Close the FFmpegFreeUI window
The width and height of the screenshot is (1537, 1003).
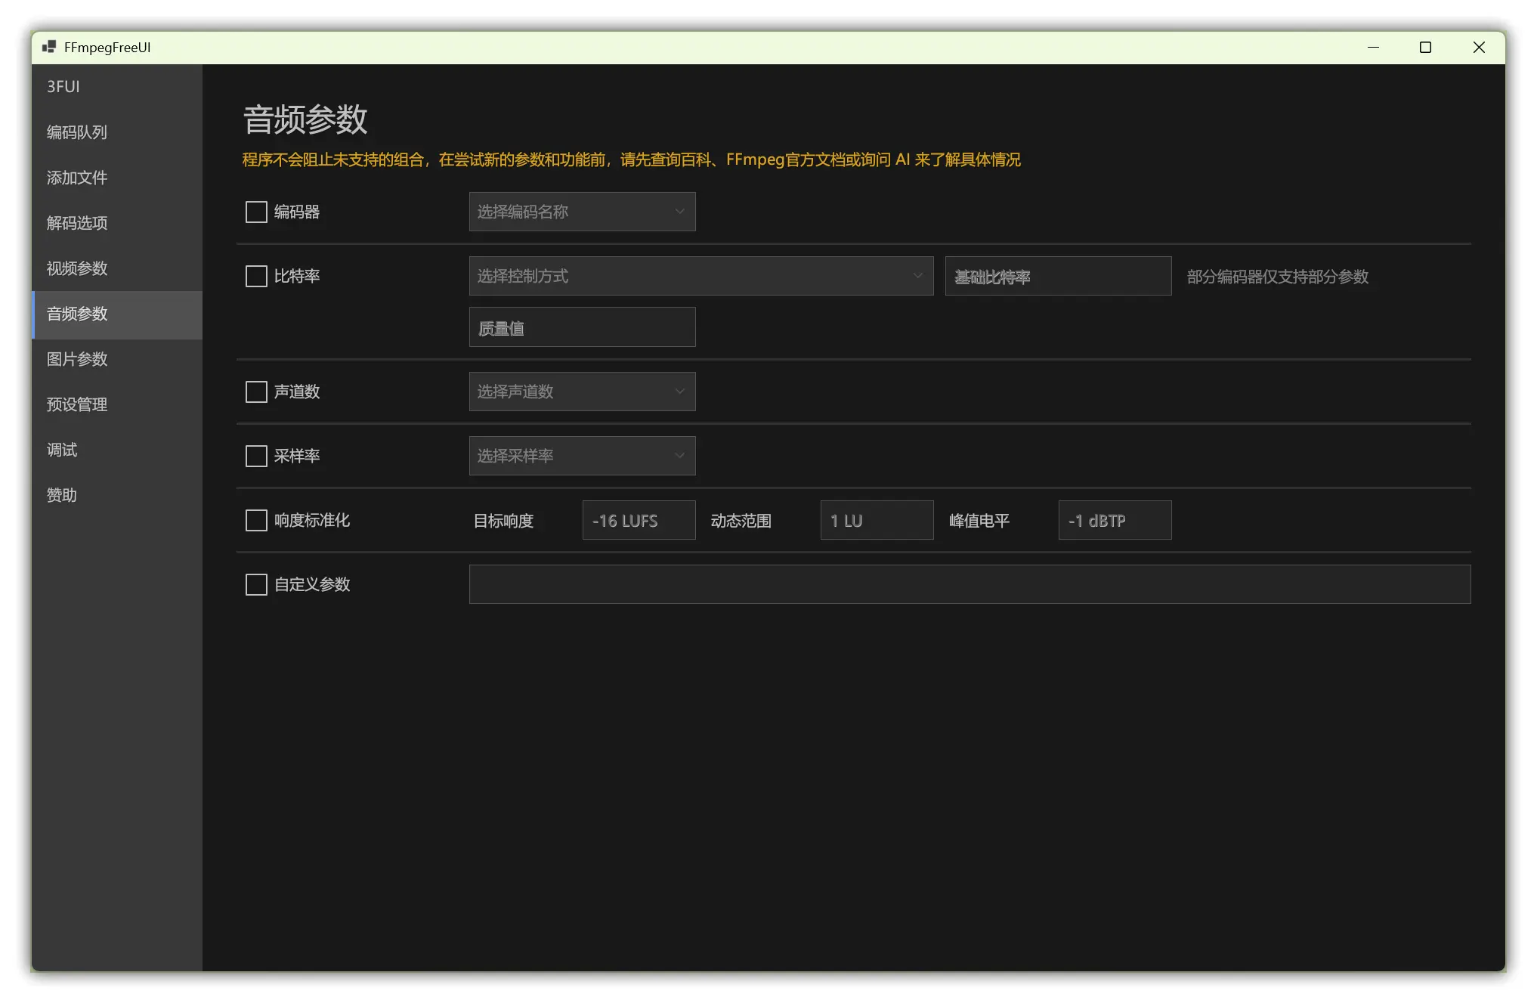pyautogui.click(x=1479, y=47)
